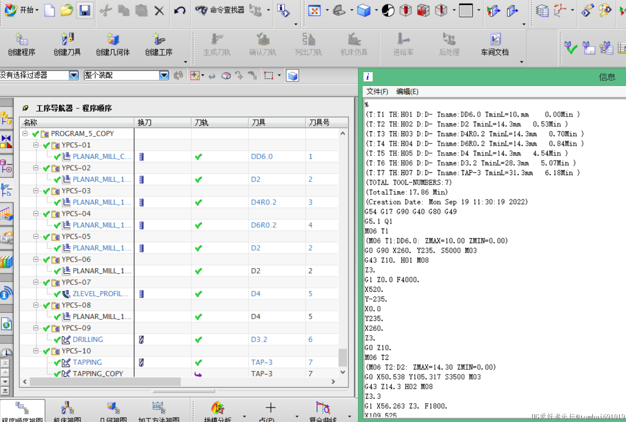Collapse the YPCS-10 group
626x422 pixels.
pos(36,351)
